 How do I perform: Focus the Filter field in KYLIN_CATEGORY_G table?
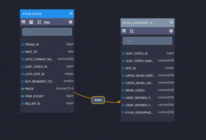(147, 41)
